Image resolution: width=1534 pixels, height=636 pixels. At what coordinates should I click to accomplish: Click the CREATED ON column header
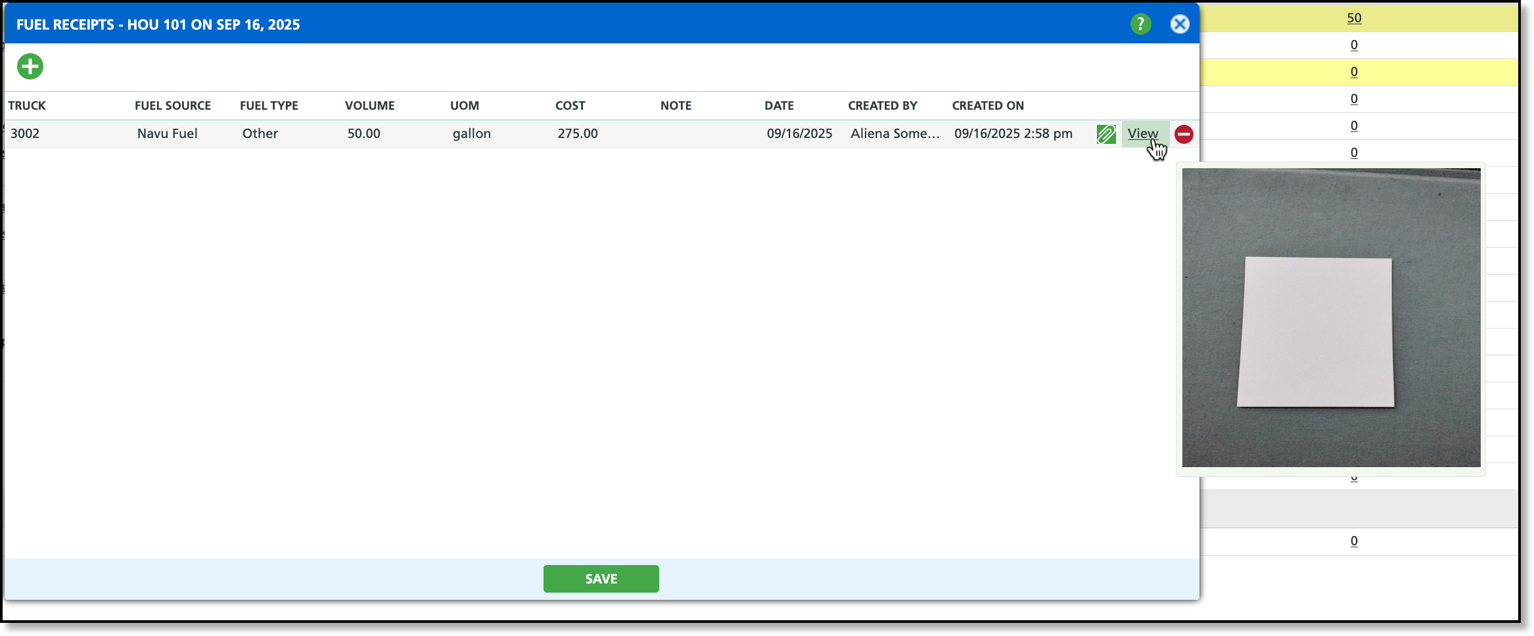tap(988, 106)
